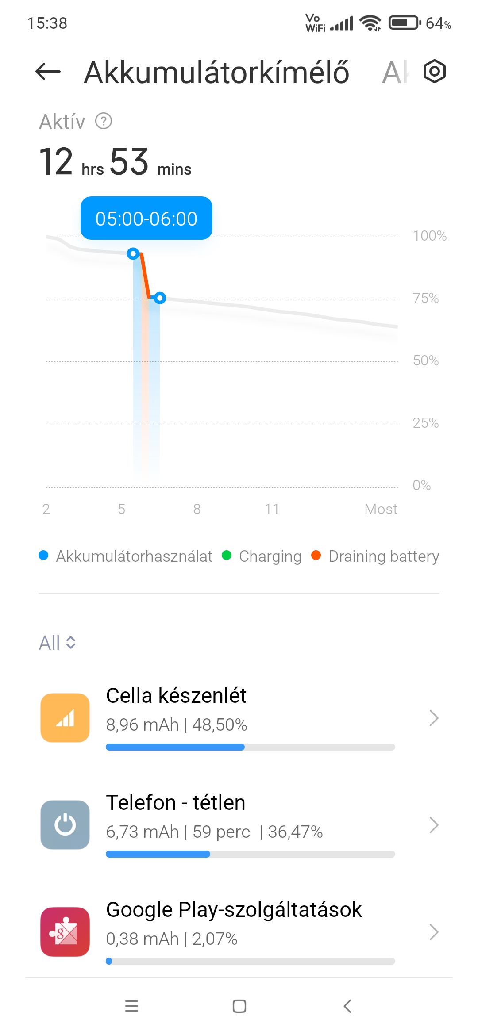
Task: Tap the help question mark beside Aktív
Action: coord(104,121)
